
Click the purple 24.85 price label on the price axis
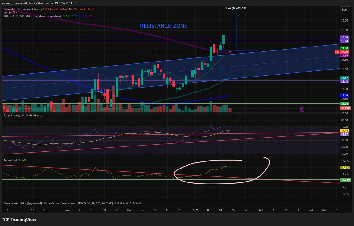(x=344, y=55)
